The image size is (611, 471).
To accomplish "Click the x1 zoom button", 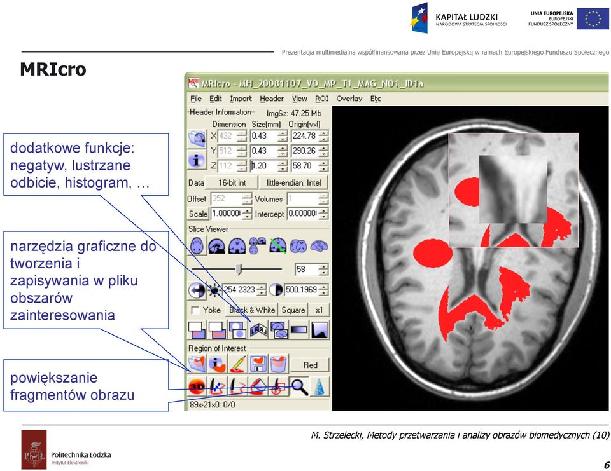I will tap(319, 310).
